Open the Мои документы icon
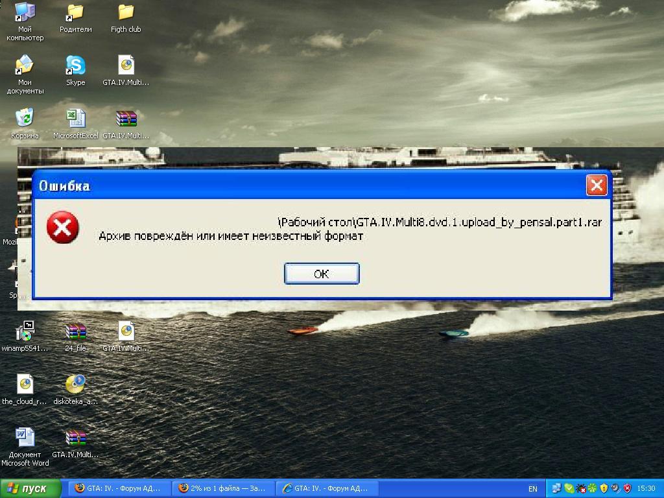This screenshot has width=664, height=498. 25,65
